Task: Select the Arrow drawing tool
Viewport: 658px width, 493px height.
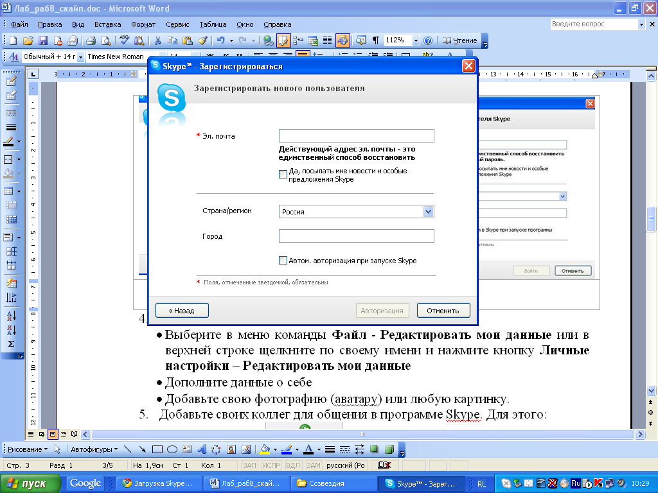Action: click(x=142, y=449)
